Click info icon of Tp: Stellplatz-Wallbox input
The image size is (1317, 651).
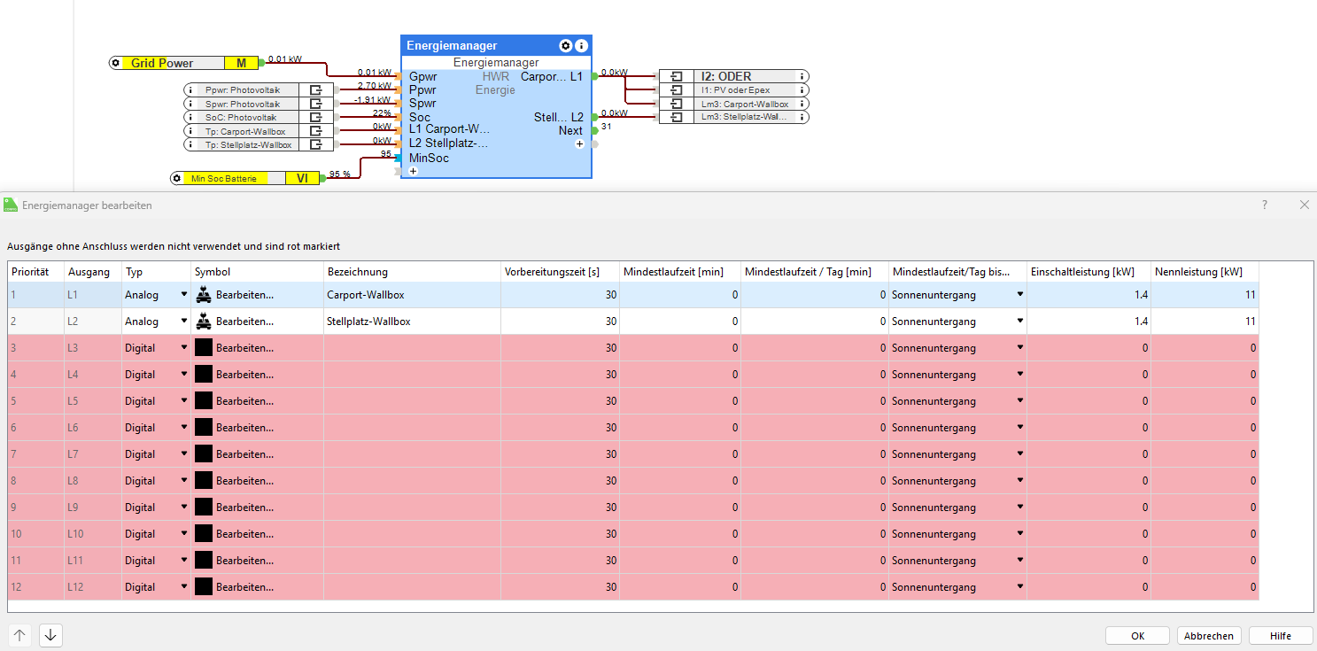(x=190, y=144)
